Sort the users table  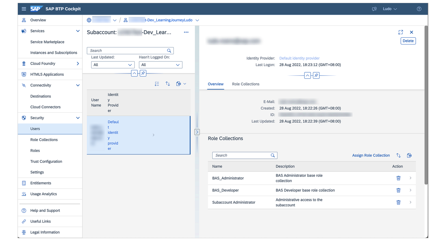click(x=168, y=84)
